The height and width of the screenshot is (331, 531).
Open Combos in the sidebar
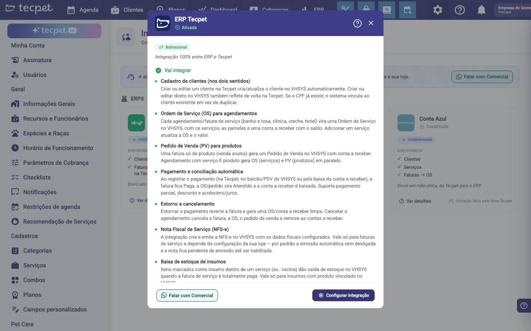(x=34, y=280)
